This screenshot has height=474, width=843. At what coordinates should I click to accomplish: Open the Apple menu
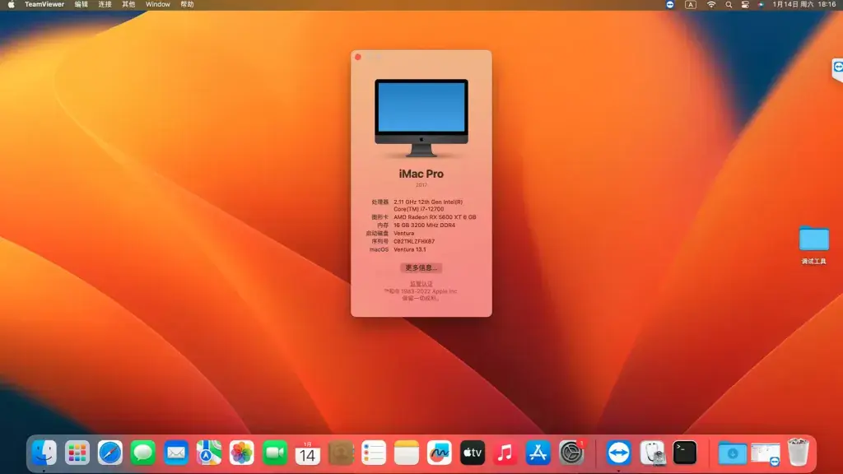(11, 4)
